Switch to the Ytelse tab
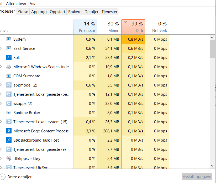This screenshot has height=183, width=216. pos(23,12)
